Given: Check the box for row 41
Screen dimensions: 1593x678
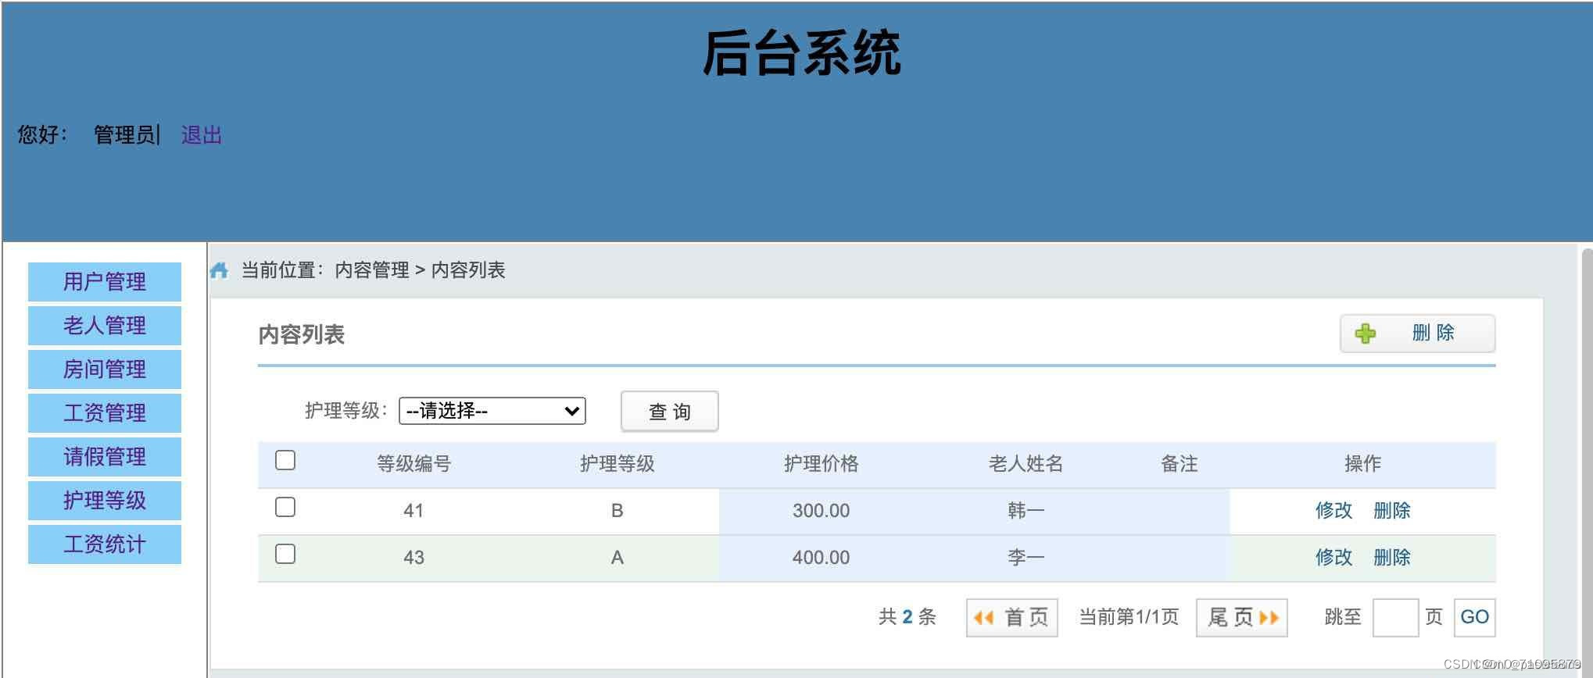Looking at the screenshot, I should coord(285,507).
